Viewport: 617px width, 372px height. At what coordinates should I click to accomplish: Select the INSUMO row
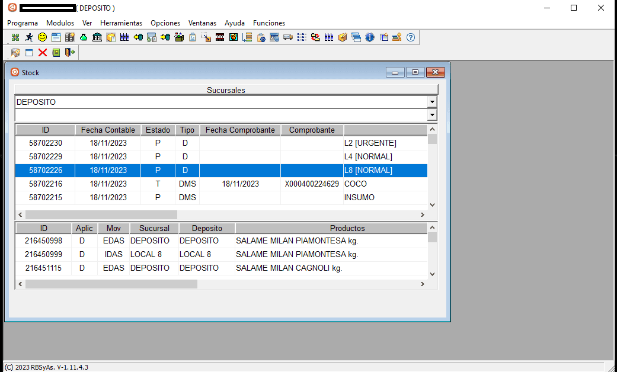click(221, 197)
